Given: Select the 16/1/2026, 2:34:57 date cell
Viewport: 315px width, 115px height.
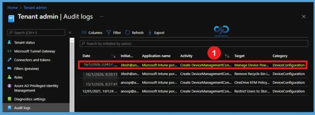Looking at the screenshot, I should (x=98, y=64).
